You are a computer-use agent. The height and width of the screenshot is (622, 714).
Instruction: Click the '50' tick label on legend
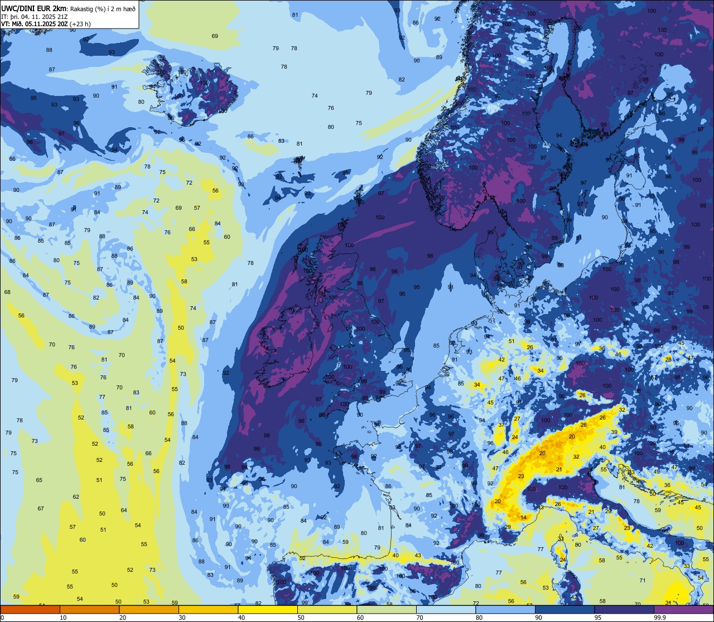click(301, 618)
